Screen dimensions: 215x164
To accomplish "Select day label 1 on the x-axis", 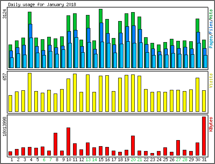I will [12, 160].
